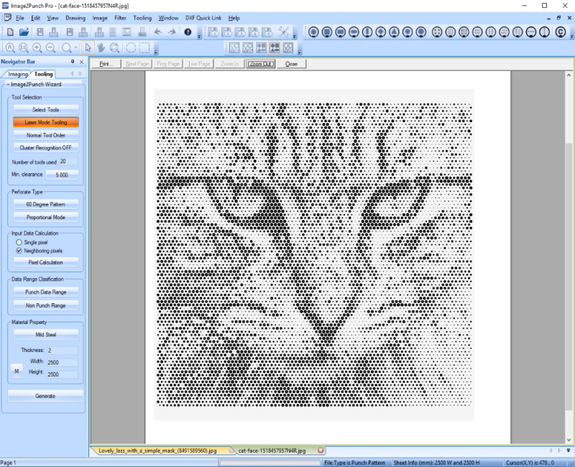Click the preview vertical scrollbar
The image size is (575, 467).
[569, 256]
